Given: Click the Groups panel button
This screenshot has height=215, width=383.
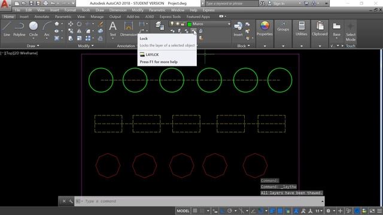Looking at the screenshot, I should (283, 26).
